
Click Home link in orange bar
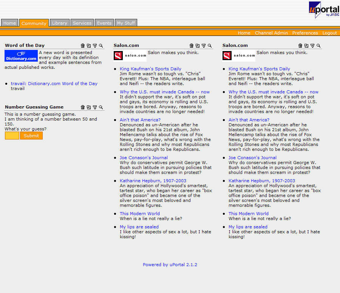tap(244, 33)
